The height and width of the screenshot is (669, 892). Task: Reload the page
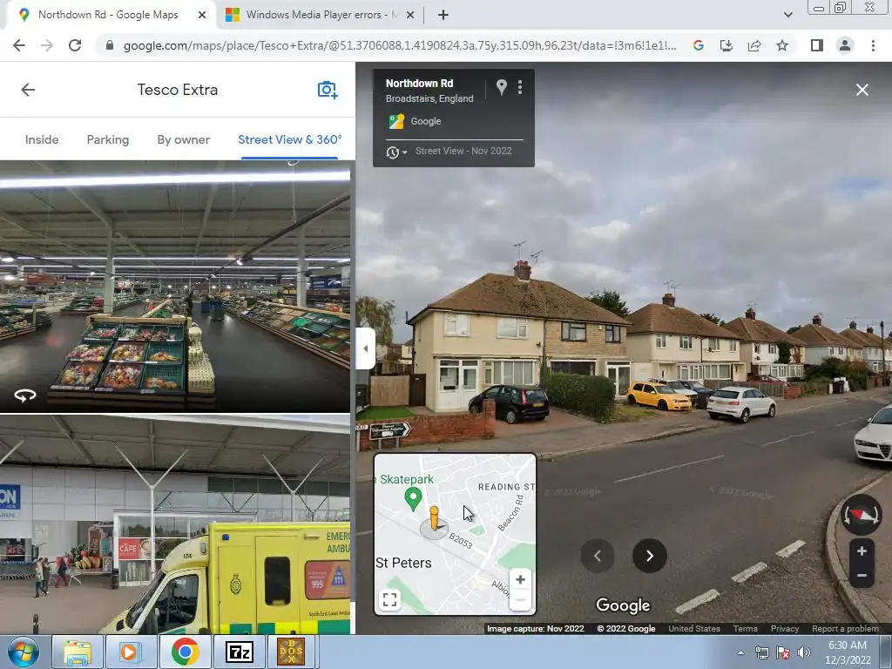pyautogui.click(x=75, y=45)
